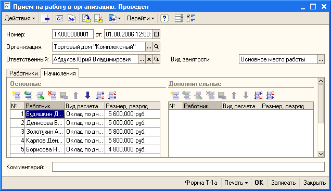Click the Вид занятости field

click(x=278, y=59)
